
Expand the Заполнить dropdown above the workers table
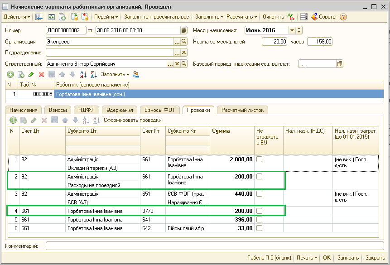(x=115, y=74)
